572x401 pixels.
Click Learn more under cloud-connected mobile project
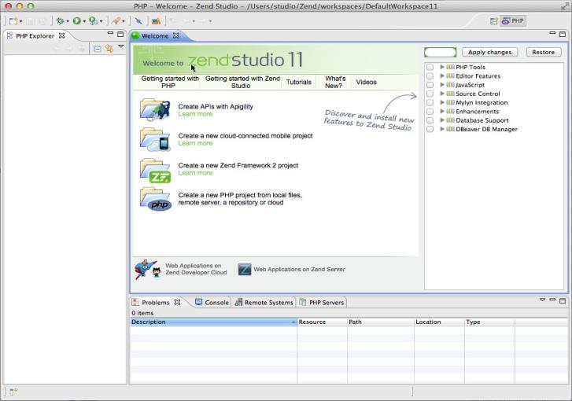195,143
